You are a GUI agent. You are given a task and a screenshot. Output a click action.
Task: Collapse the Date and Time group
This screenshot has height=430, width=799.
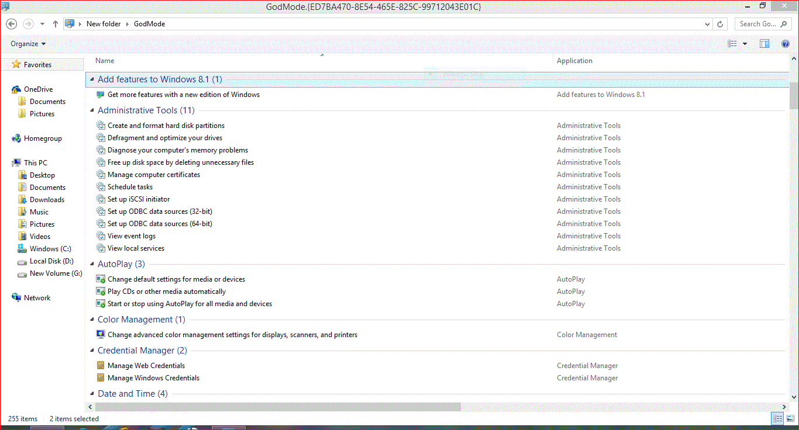point(92,394)
